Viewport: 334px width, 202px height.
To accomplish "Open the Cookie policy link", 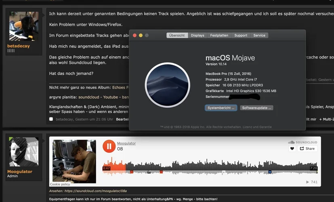I will coord(60,184).
